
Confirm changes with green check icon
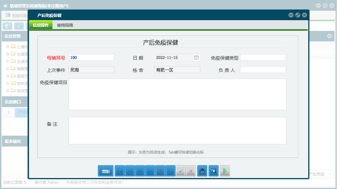tap(181, 171)
